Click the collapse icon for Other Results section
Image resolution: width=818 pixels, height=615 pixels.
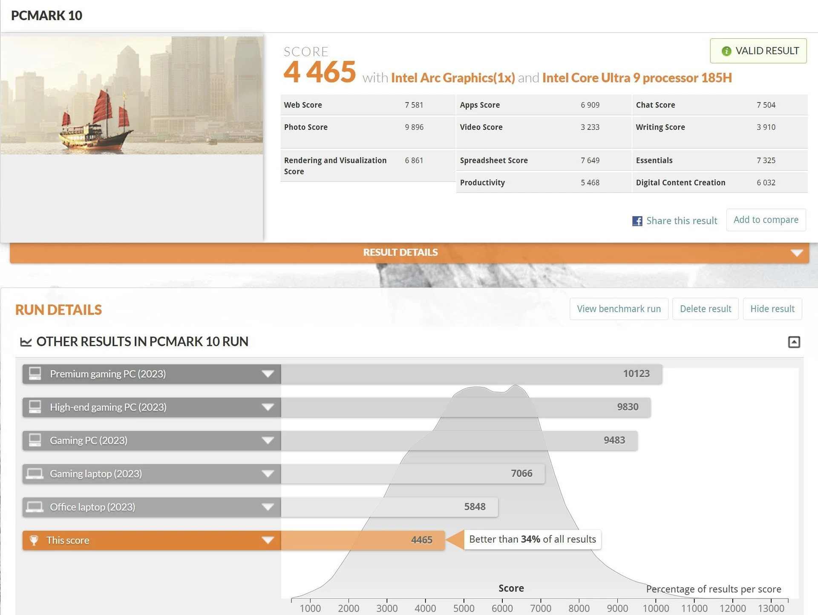pyautogui.click(x=794, y=342)
